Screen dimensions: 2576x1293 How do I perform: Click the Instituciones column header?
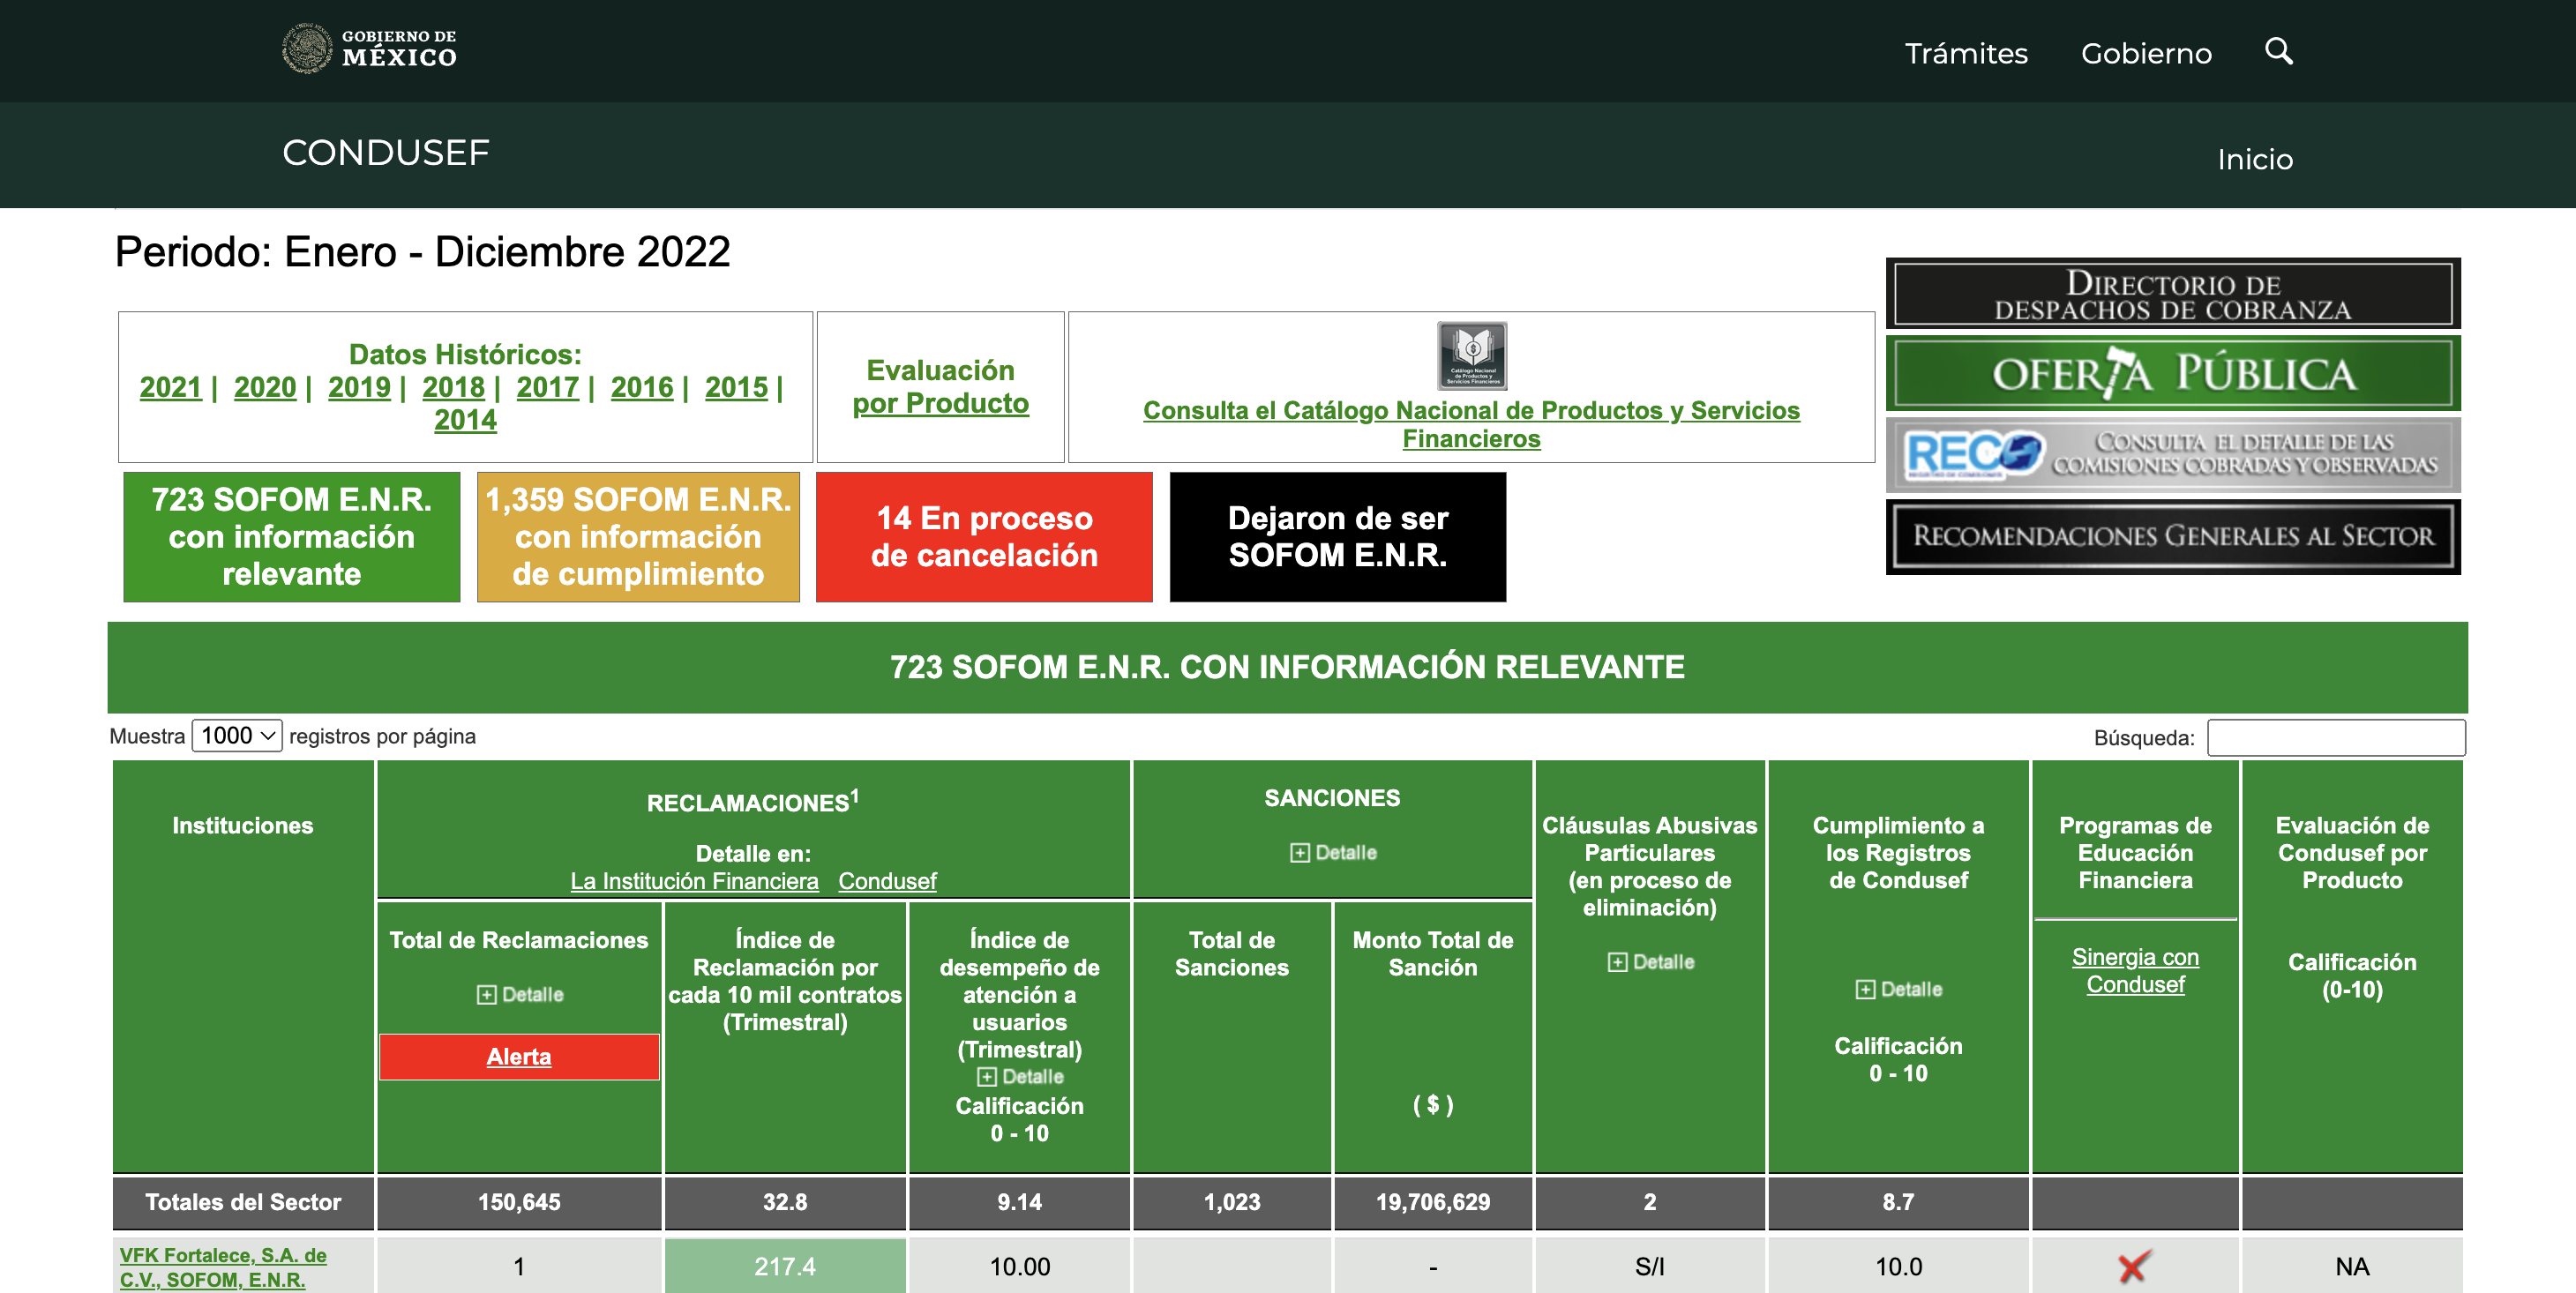pos(243,826)
